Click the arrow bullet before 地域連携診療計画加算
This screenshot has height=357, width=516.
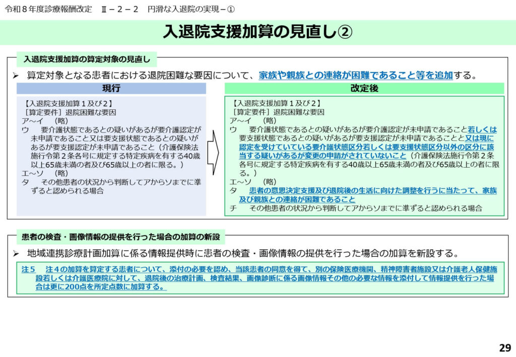tap(16, 253)
